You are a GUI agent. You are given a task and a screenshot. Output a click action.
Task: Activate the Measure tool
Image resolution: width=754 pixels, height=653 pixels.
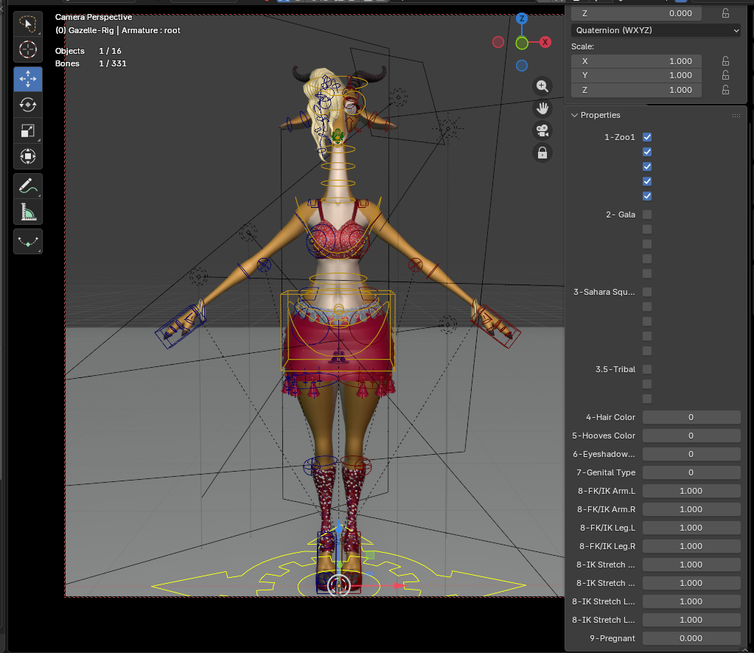(x=28, y=212)
